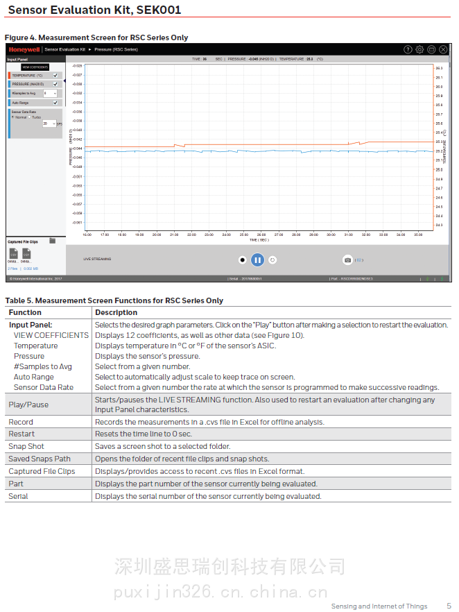Viewport: 459px width, 612px height.
Task: Open the second captured CSV file clip
Action: coord(26,253)
